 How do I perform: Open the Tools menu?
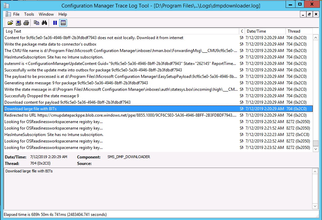[29, 14]
